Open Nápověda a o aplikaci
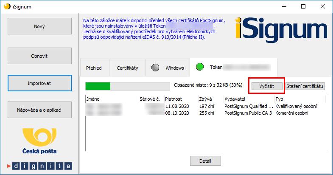The image size is (333, 175). click(39, 110)
